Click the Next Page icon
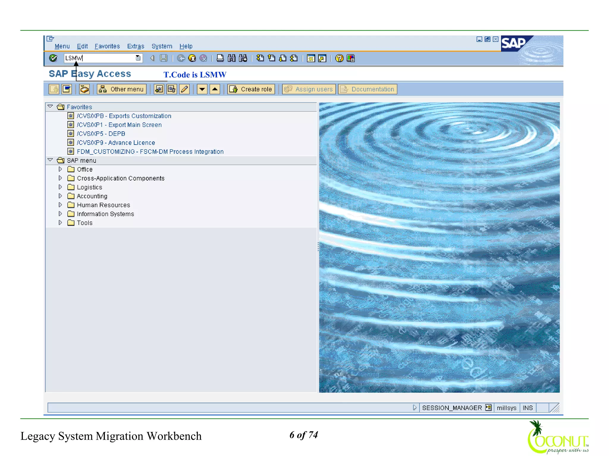Viewport: 609px width, 456px height. (283, 58)
